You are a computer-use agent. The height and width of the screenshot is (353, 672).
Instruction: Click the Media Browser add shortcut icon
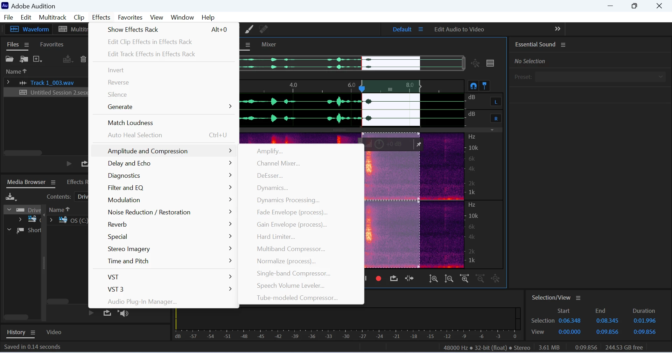(x=11, y=197)
